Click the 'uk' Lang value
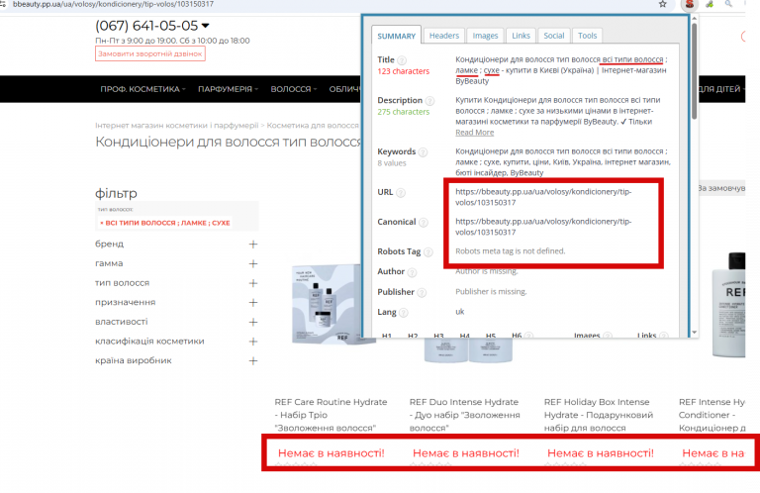760x493 pixels. (460, 312)
